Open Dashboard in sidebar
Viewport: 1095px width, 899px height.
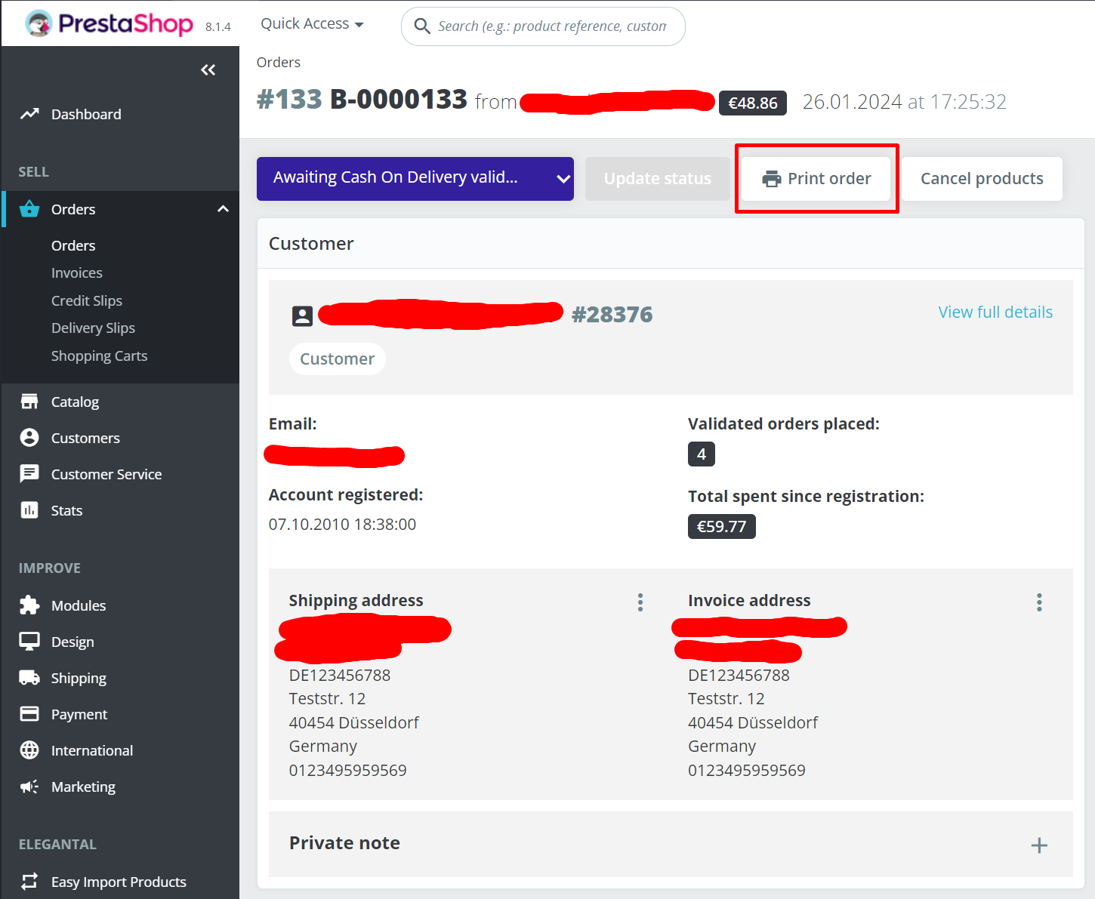[x=86, y=114]
